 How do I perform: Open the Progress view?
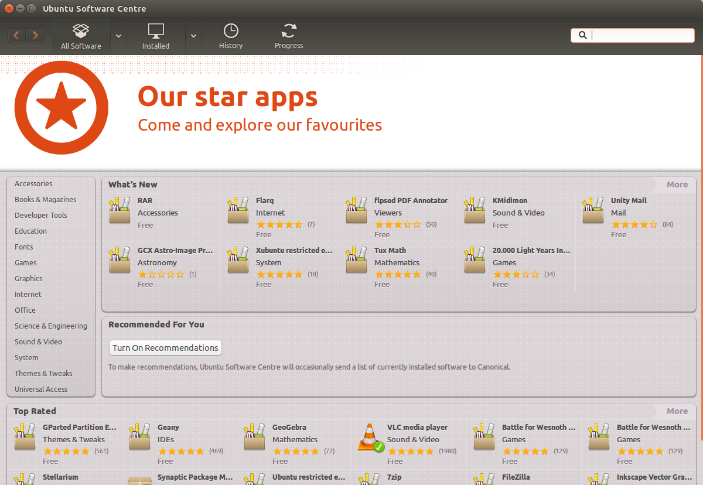[x=289, y=36]
